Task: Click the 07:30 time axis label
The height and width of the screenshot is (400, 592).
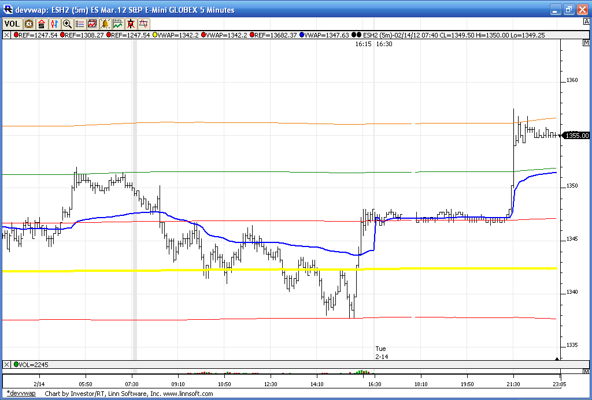Action: 132,384
